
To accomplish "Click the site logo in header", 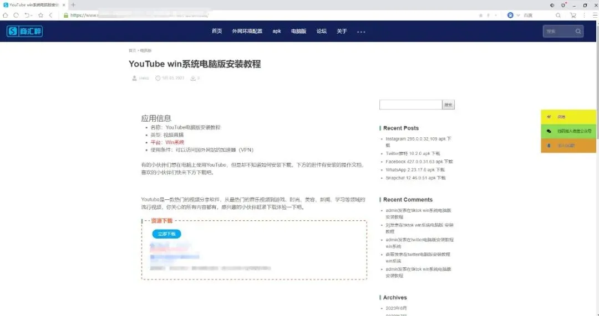I will [24, 31].
